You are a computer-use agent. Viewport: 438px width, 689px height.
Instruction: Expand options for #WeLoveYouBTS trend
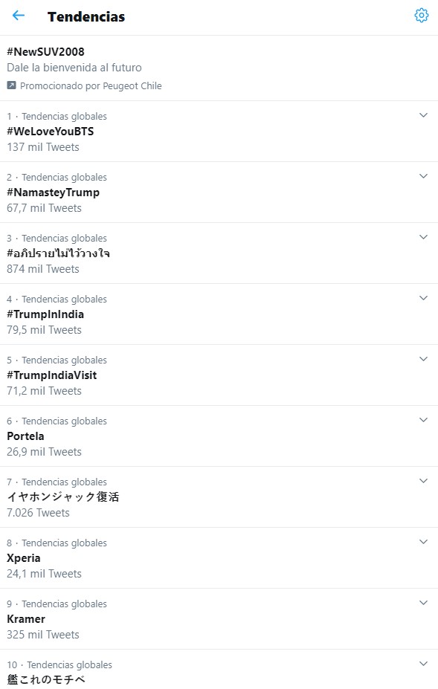[423, 115]
